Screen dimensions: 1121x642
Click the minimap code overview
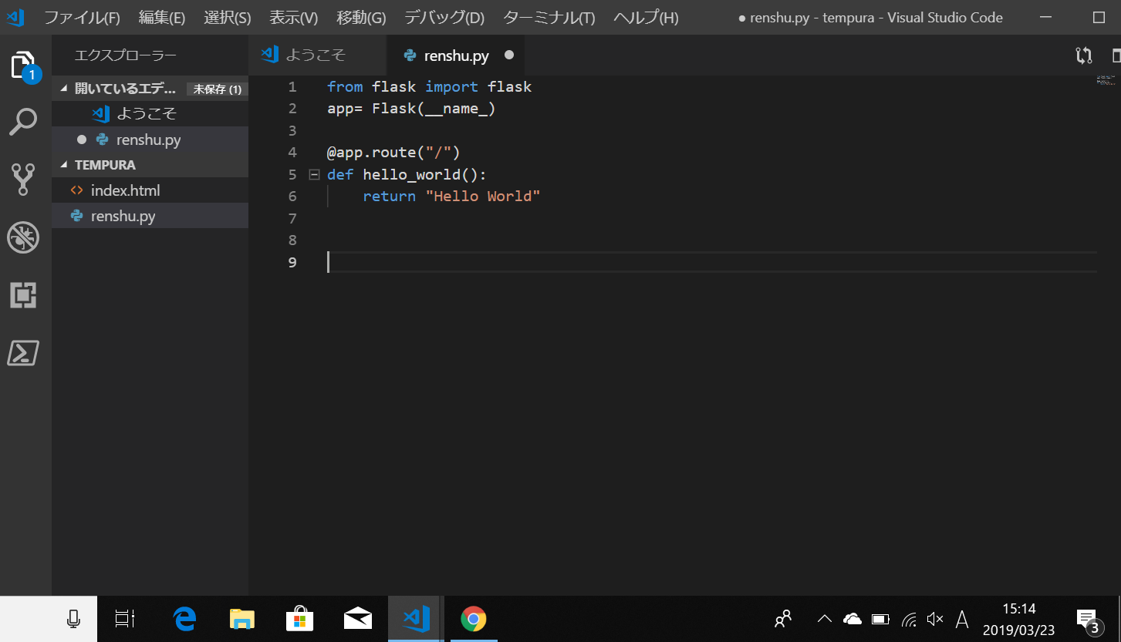1106,79
